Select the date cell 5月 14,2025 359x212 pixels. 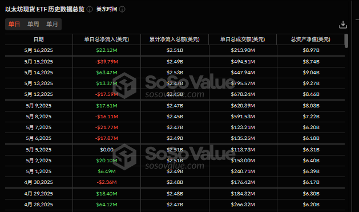tap(38, 73)
